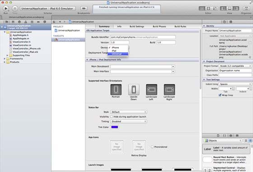
Task: Open the Build Rules tab
Action: (180, 27)
